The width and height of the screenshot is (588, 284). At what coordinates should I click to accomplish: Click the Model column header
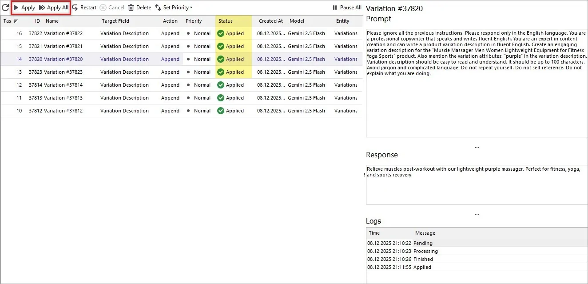point(297,21)
